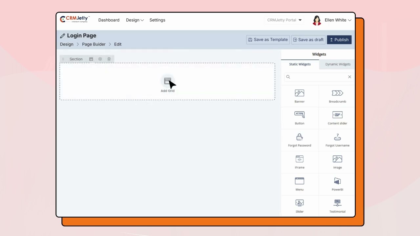Screen dimensions: 420x236
Task: Select the Banner widget icon
Action: (299, 93)
